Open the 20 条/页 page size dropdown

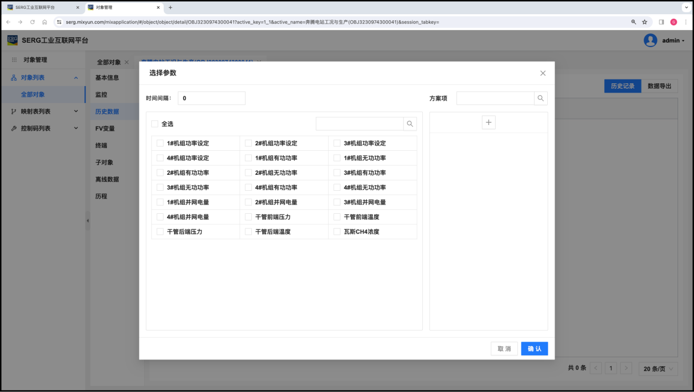point(658,369)
